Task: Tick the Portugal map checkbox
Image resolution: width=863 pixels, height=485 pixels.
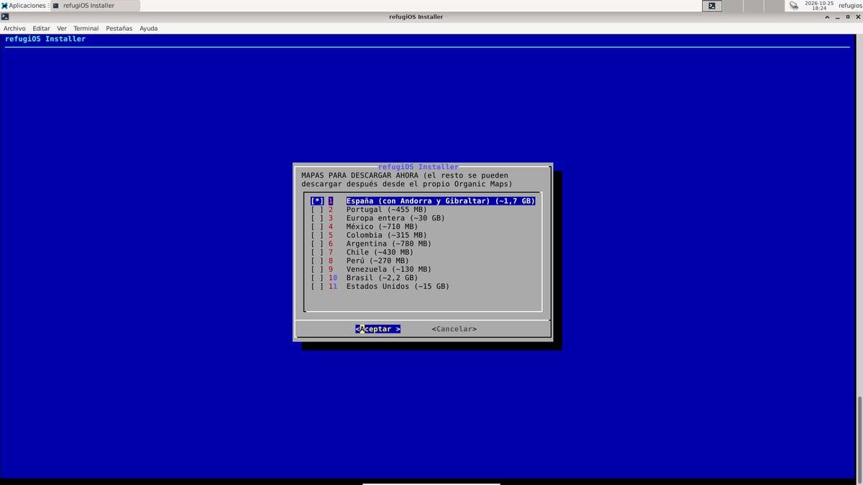Action: [x=317, y=210]
